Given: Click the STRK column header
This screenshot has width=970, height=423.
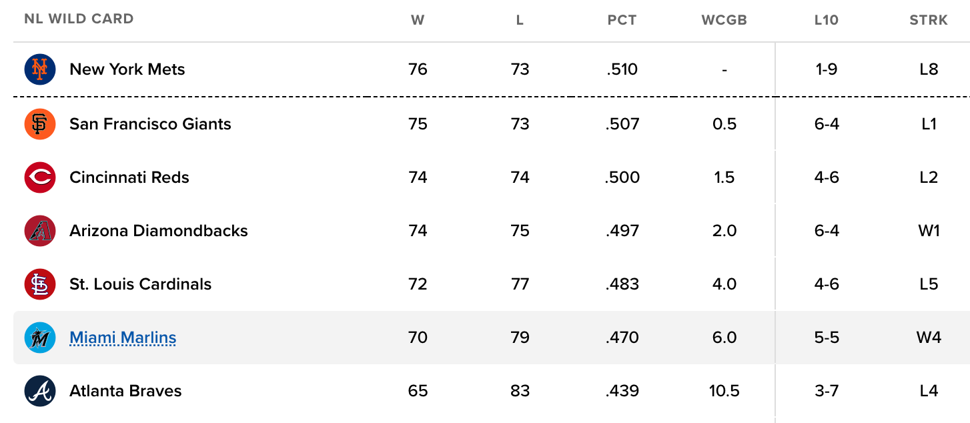Looking at the screenshot, I should click(x=928, y=20).
